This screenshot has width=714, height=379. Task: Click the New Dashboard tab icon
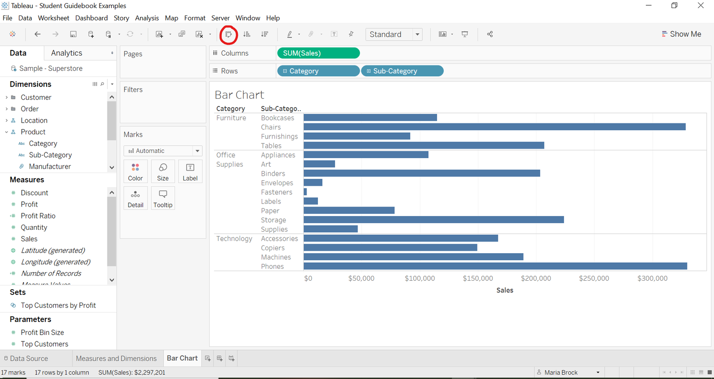(x=219, y=358)
